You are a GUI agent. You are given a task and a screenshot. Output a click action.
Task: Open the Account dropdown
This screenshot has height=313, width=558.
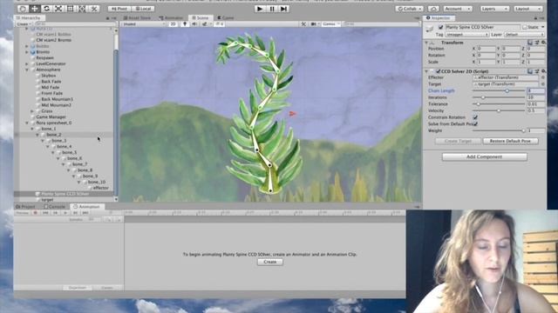(x=457, y=9)
